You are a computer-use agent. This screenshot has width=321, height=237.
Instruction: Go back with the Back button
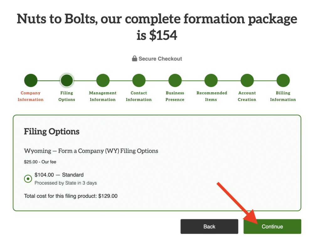(209, 226)
